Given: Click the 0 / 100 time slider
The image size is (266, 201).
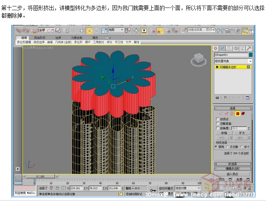Looking at the screenshot, I should pyautogui.click(x=40, y=176).
